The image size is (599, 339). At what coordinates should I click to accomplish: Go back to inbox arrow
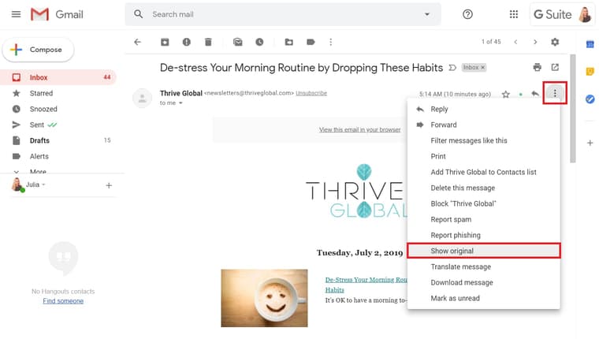137,42
